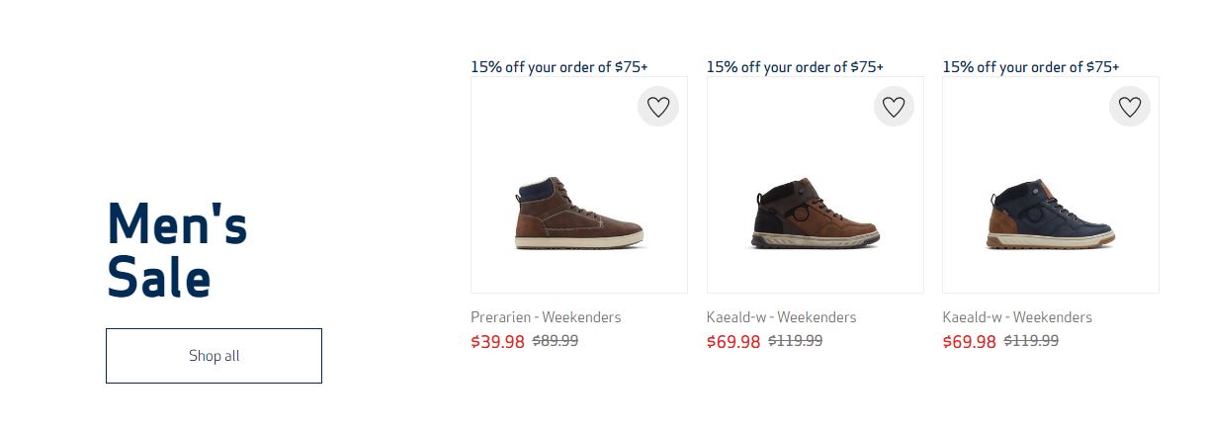Click struck-through $119.99 under navy Kaeald-w
The image size is (1205, 432).
(1031, 341)
